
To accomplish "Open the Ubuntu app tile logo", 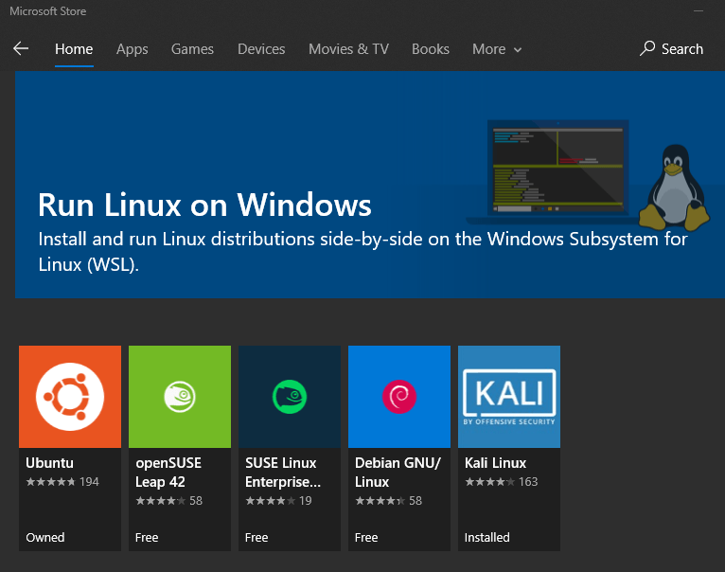I will 70,397.
